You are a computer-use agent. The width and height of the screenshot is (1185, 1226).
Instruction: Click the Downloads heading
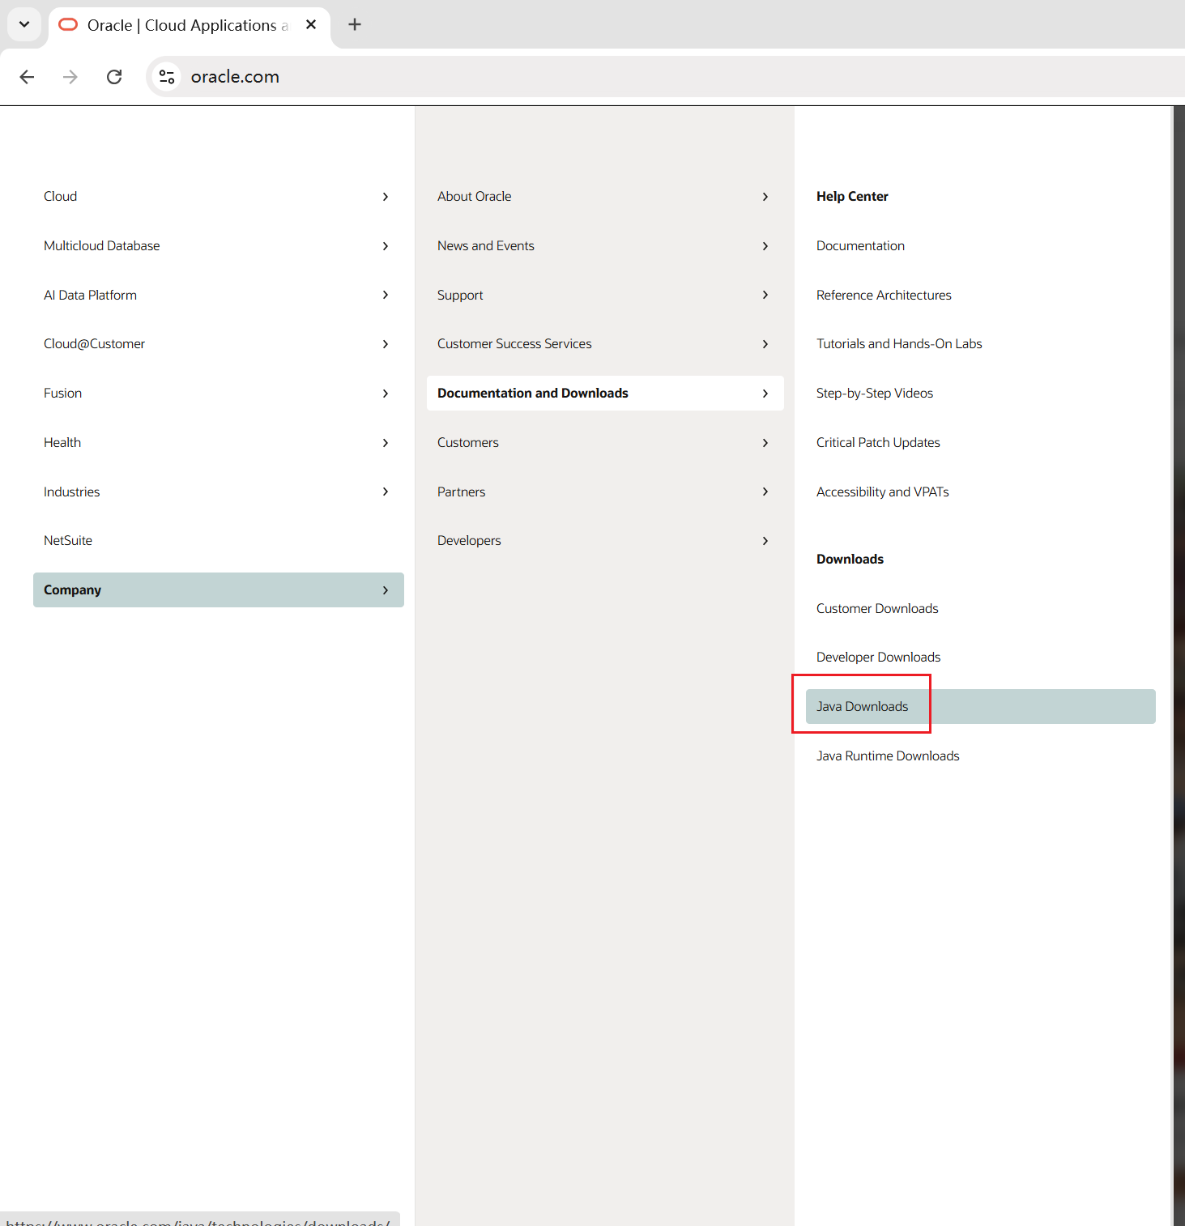click(850, 560)
